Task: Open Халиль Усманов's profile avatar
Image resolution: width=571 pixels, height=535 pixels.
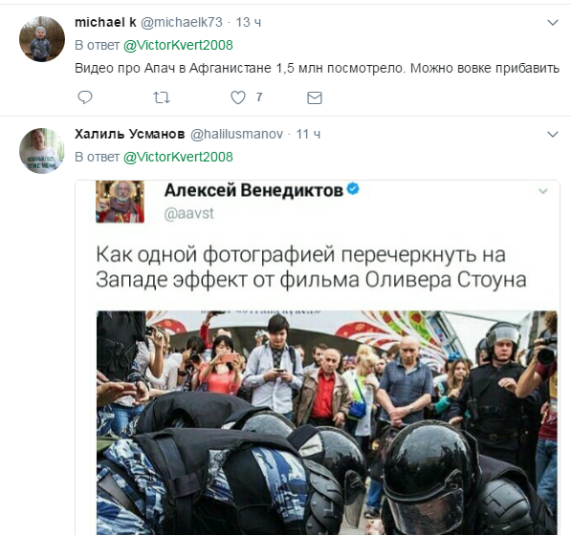Action: 42,151
